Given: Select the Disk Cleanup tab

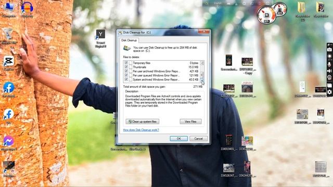Looking at the screenshot, I should pos(129,40).
